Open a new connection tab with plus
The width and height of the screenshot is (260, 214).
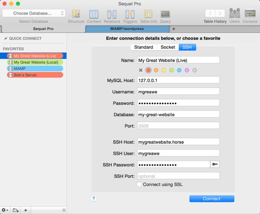173,29
